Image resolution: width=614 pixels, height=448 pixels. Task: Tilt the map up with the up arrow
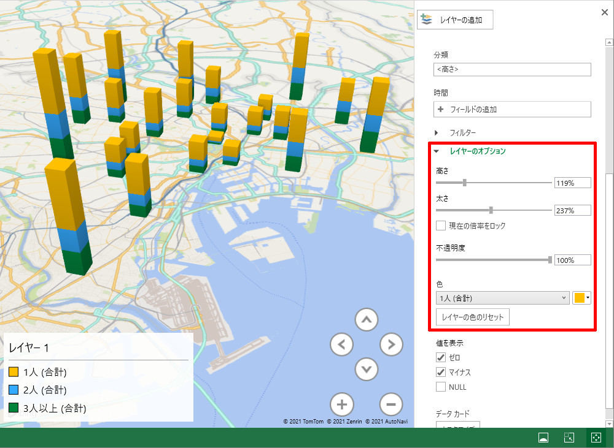point(367,320)
